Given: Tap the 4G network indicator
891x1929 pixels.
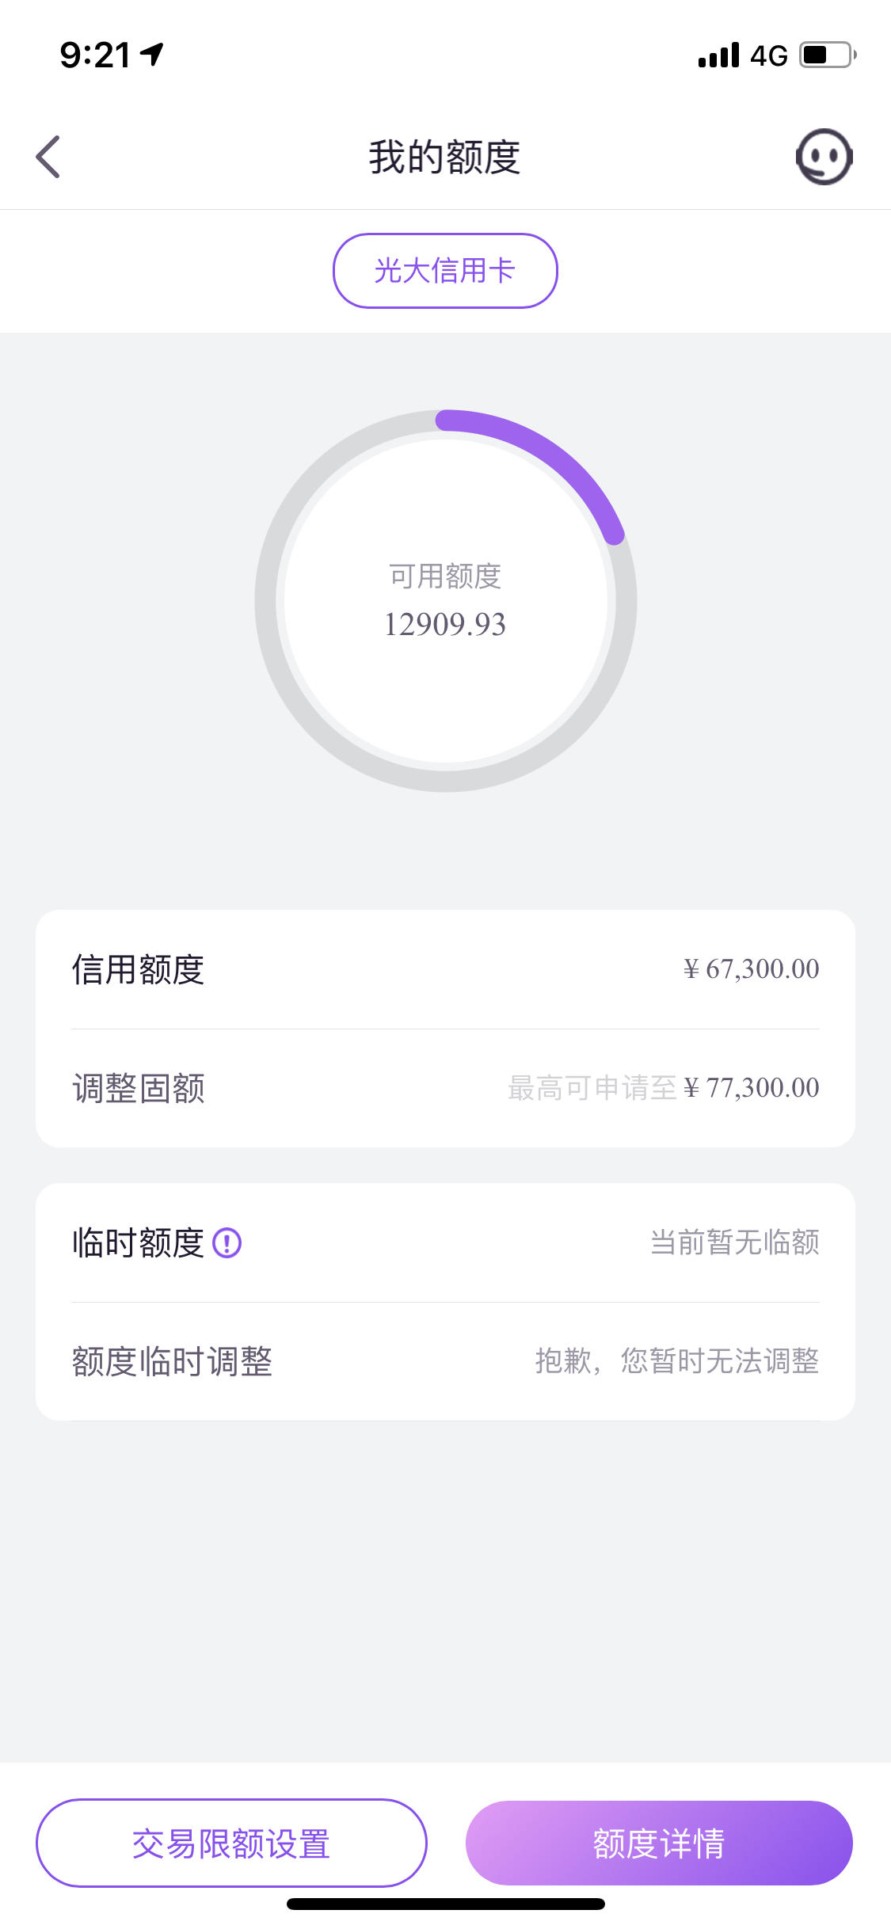Looking at the screenshot, I should point(768,56).
